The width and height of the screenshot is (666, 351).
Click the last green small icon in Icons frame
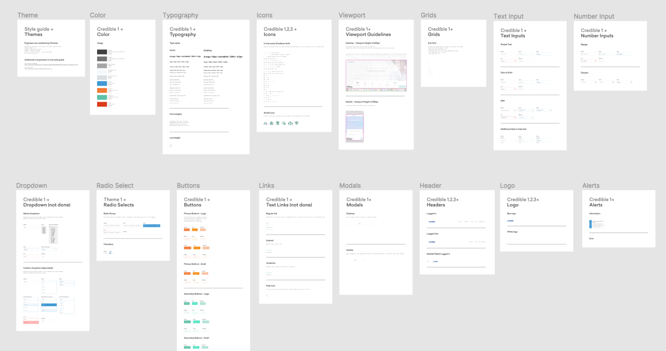(x=296, y=123)
